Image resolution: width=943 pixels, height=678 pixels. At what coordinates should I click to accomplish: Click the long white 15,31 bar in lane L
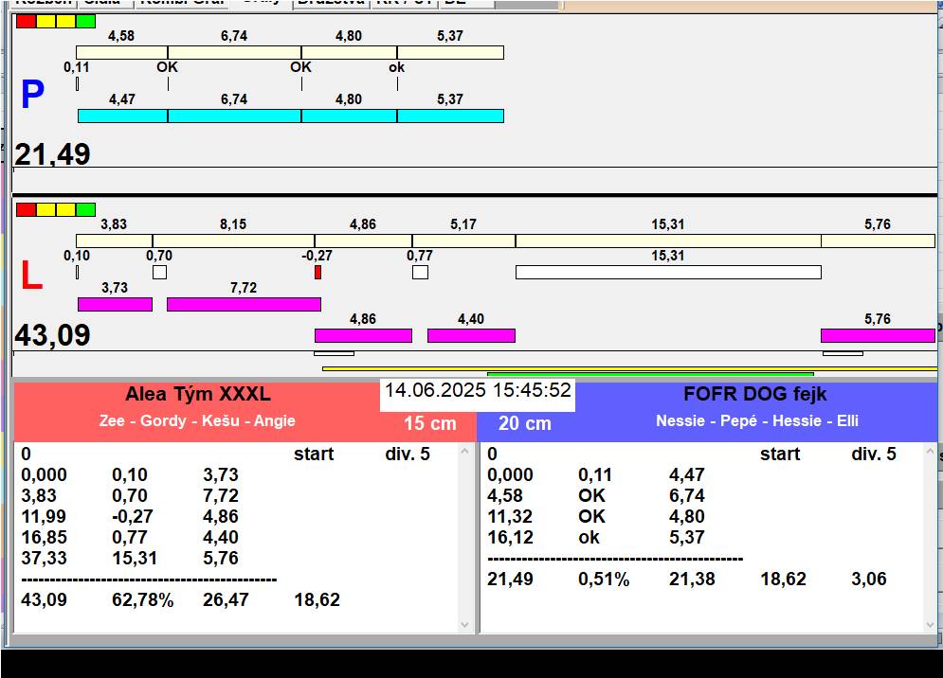point(667,272)
